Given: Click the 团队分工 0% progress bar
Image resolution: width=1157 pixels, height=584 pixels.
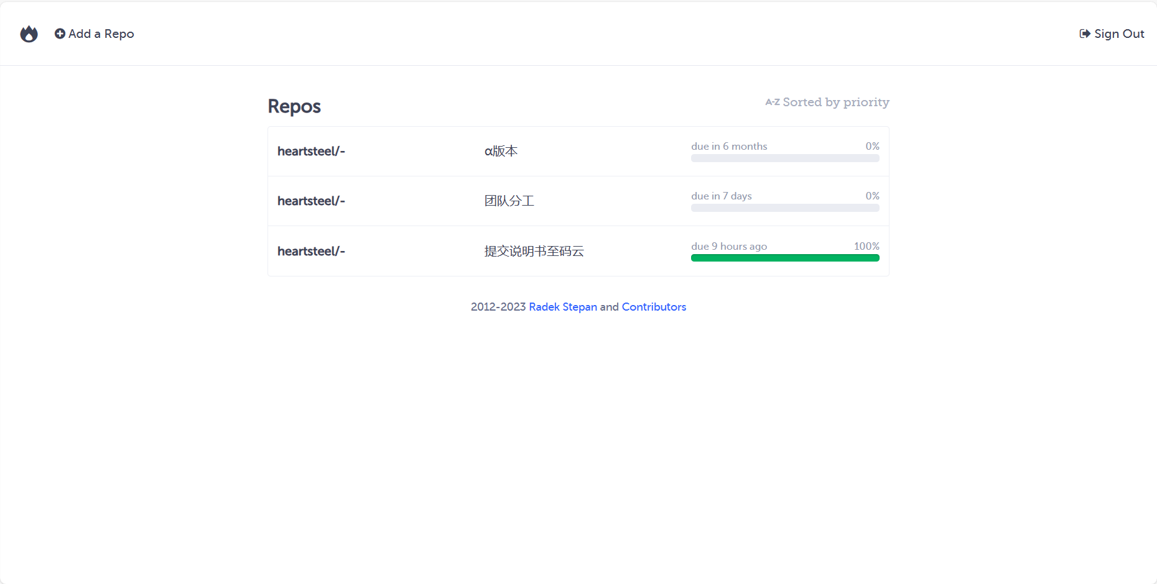Looking at the screenshot, I should 785,208.
